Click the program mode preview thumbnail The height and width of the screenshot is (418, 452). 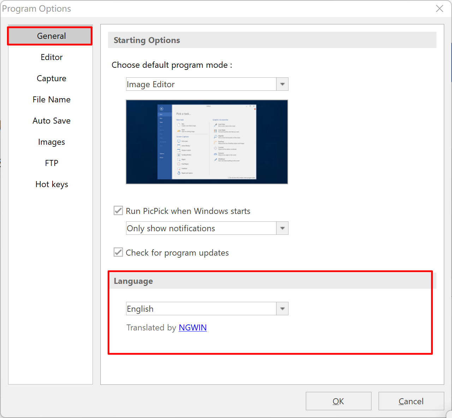point(207,142)
